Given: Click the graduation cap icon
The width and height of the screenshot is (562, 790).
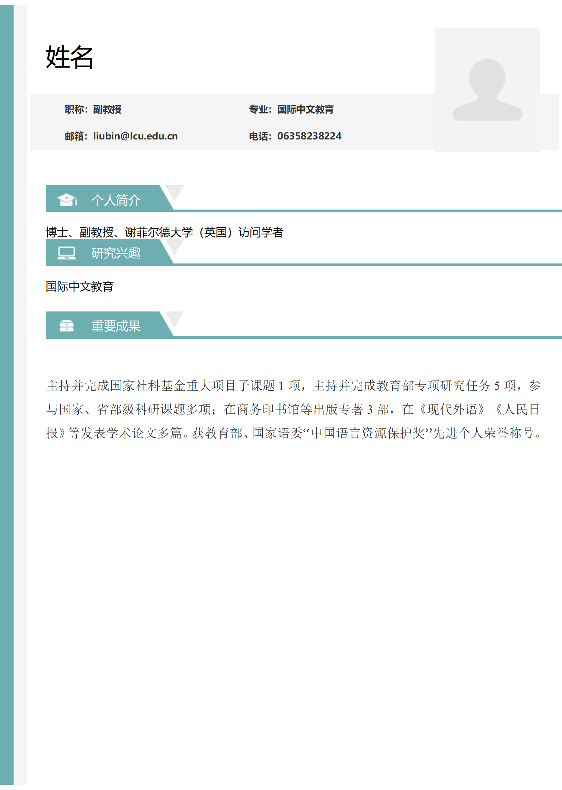Looking at the screenshot, I should (x=67, y=200).
